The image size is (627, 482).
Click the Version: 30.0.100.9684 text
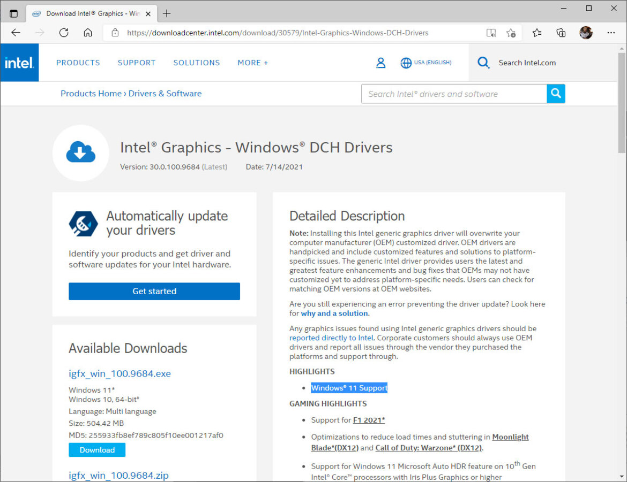pyautogui.click(x=160, y=167)
